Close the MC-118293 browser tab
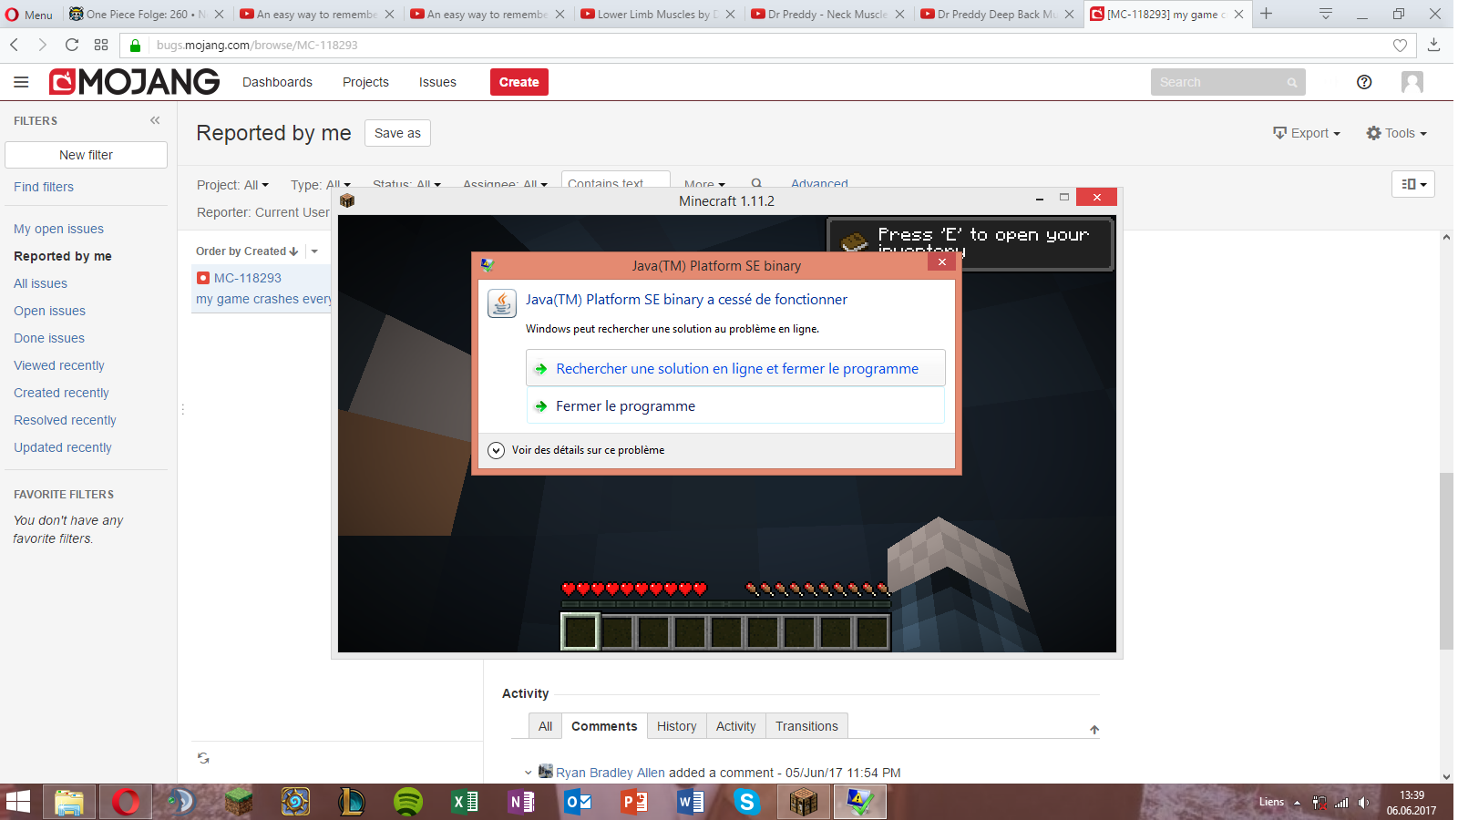The image size is (1458, 820). (x=1238, y=15)
